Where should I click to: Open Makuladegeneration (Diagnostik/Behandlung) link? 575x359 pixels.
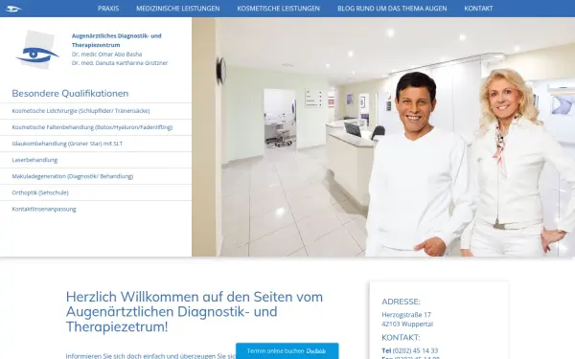72,176
